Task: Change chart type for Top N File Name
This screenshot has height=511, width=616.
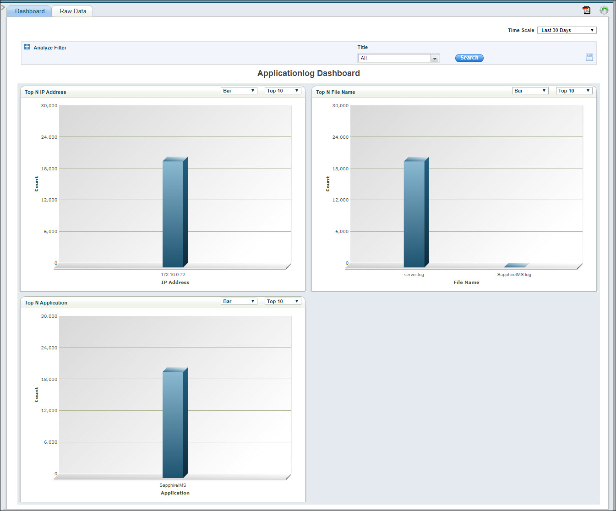Action: coord(530,91)
